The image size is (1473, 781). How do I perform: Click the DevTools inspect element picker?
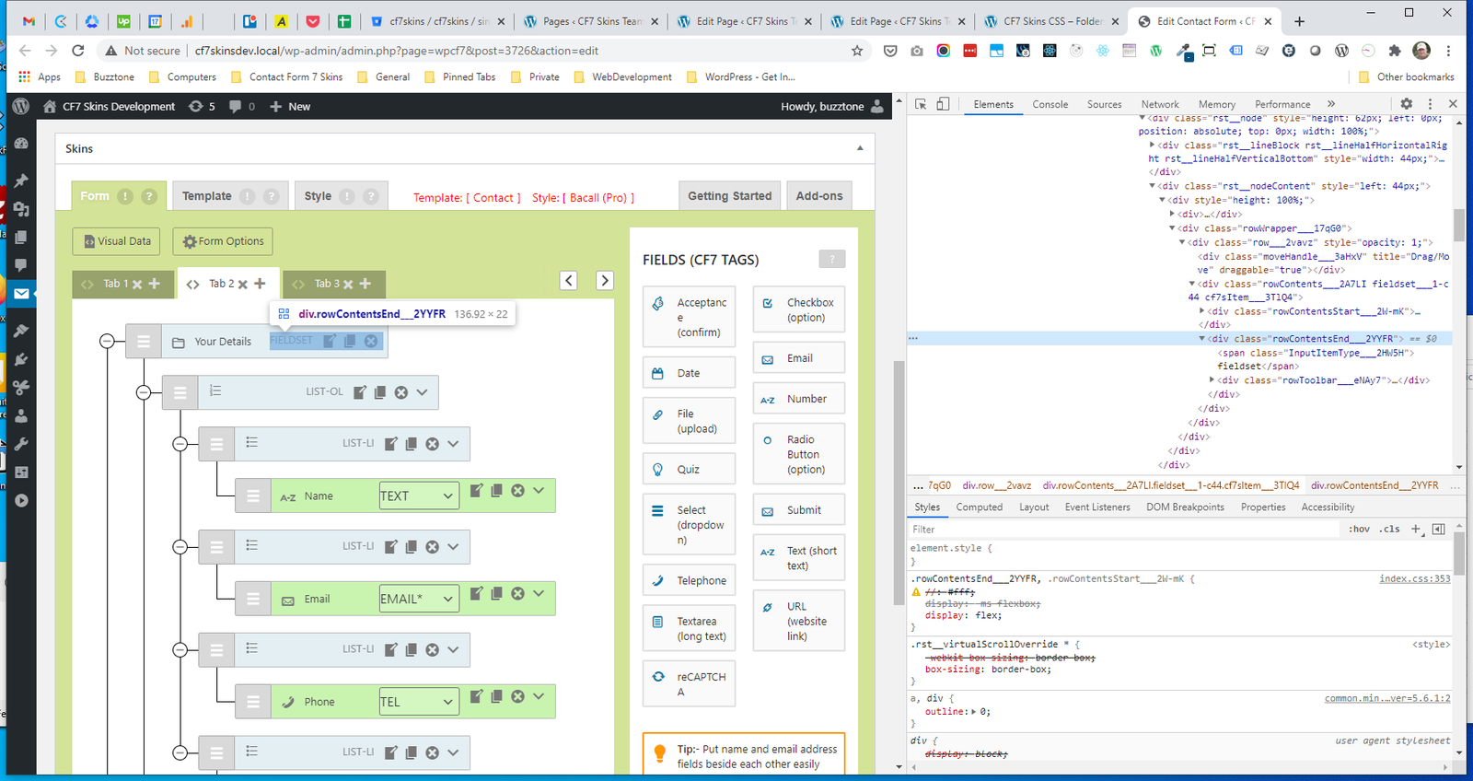[921, 104]
